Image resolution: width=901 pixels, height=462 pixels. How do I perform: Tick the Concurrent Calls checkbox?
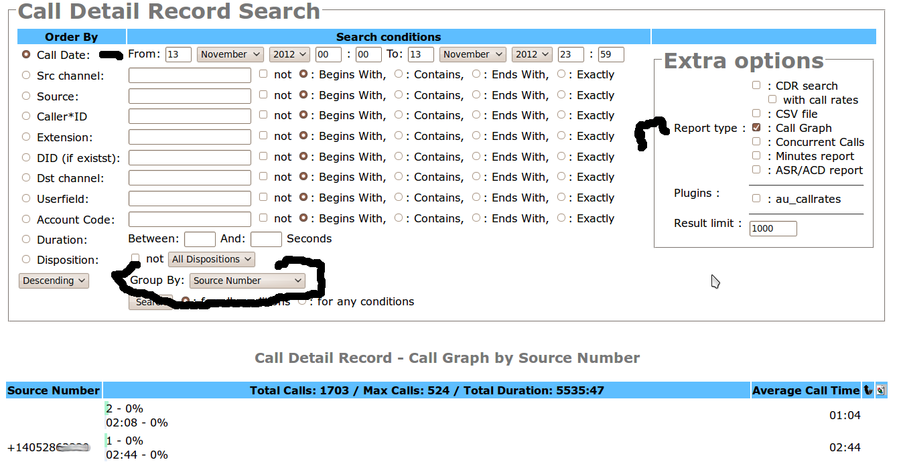[756, 142]
